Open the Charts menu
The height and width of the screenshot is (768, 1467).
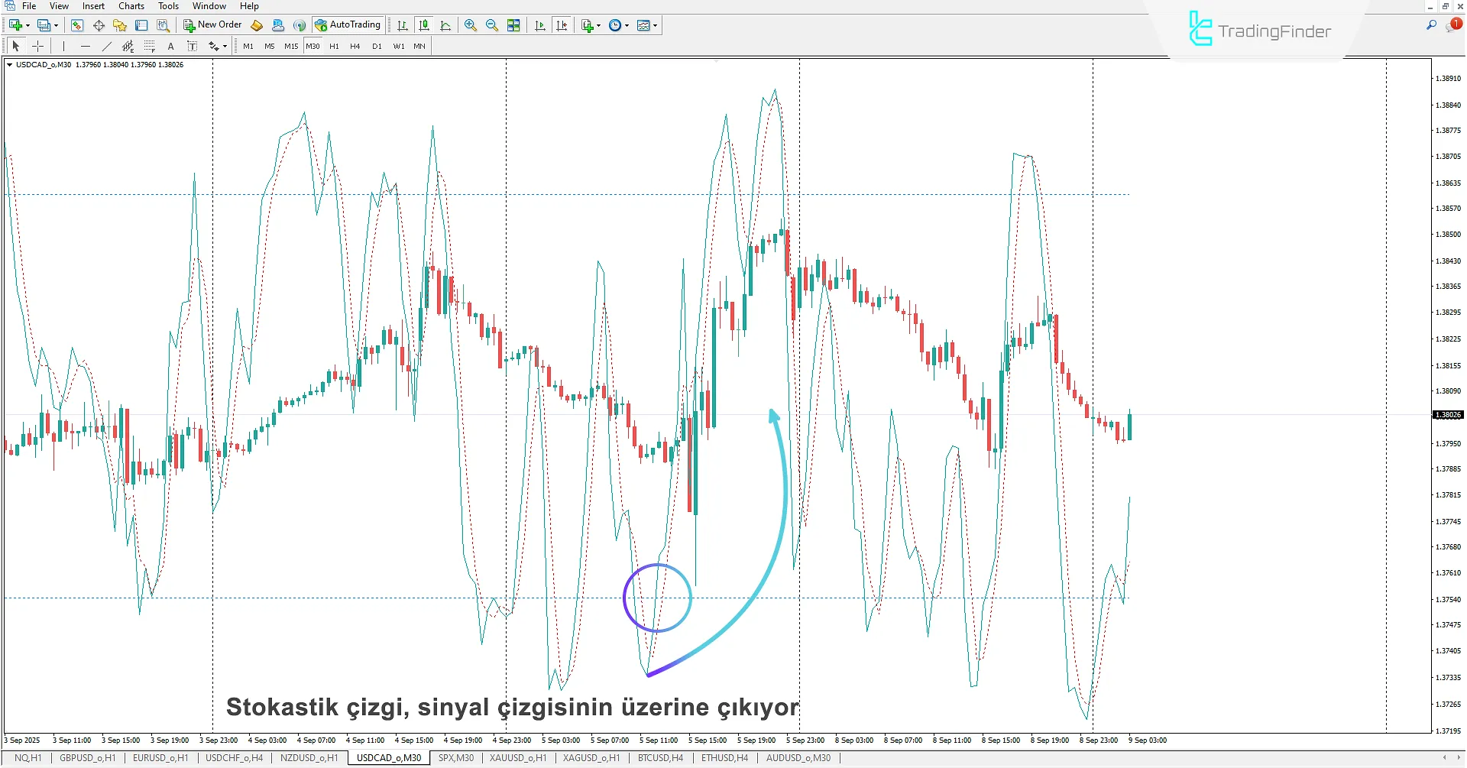pos(131,6)
